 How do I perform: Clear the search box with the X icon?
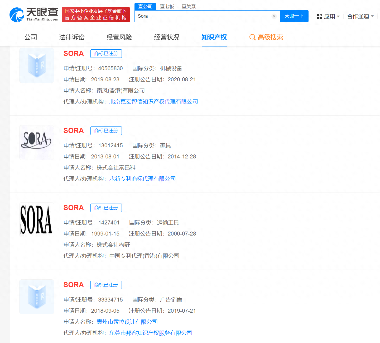pyautogui.click(x=274, y=16)
